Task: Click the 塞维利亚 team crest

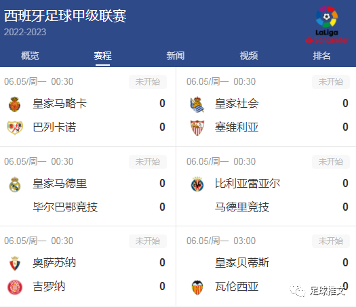Action: pos(197,127)
